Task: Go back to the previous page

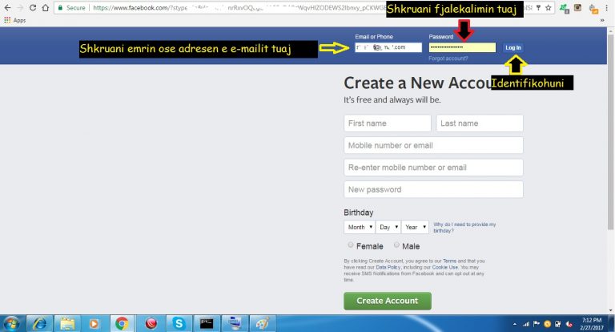Action: (7, 8)
